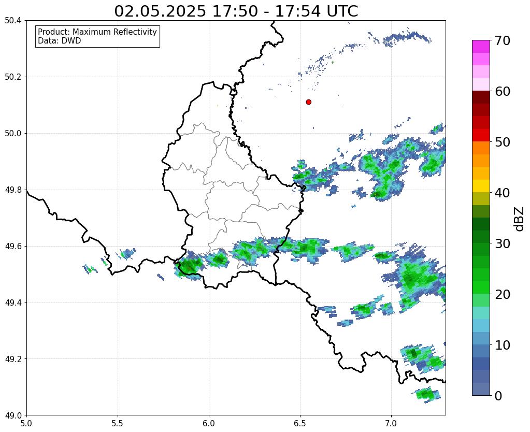Click the dark red colorbar segment just below 60
This screenshot has width=530, height=432.
pos(481,97)
